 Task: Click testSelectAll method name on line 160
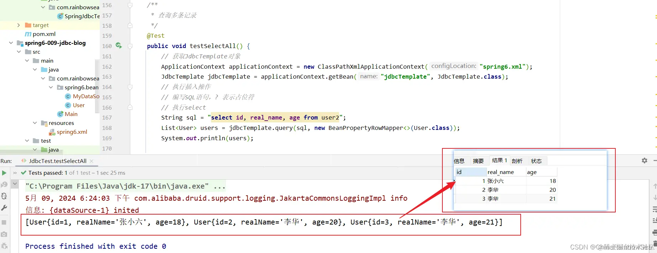click(213, 46)
